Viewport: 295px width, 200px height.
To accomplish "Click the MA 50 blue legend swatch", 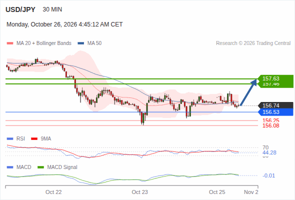I will [81, 43].
